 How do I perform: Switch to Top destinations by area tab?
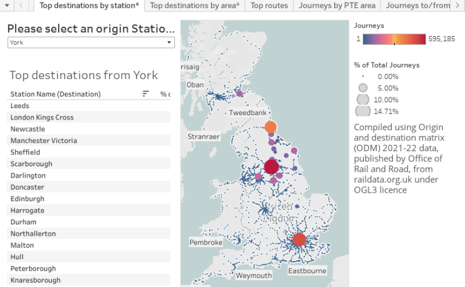195,6
